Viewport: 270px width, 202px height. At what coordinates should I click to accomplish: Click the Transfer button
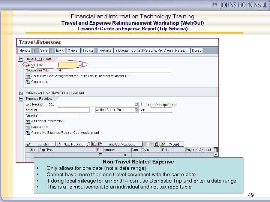[40, 144]
